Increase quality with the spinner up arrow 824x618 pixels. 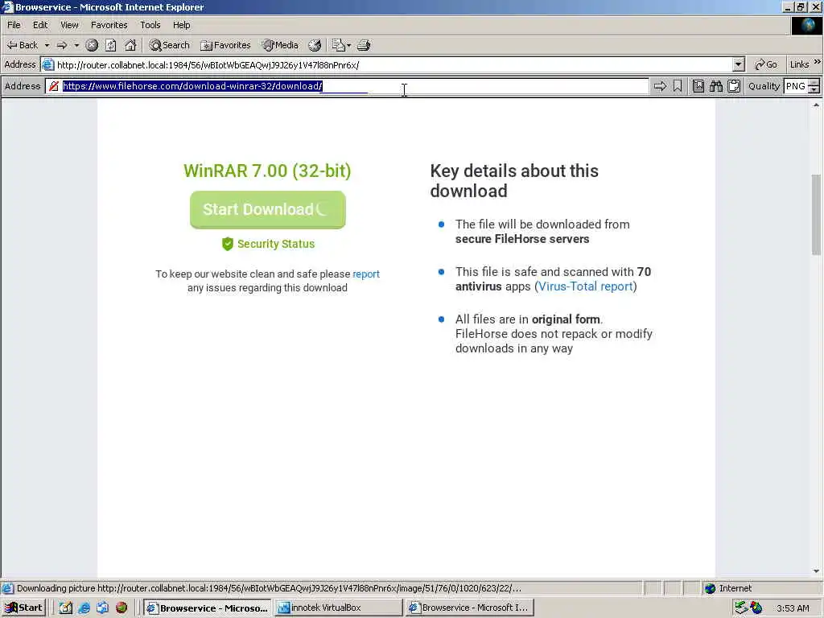(814, 83)
